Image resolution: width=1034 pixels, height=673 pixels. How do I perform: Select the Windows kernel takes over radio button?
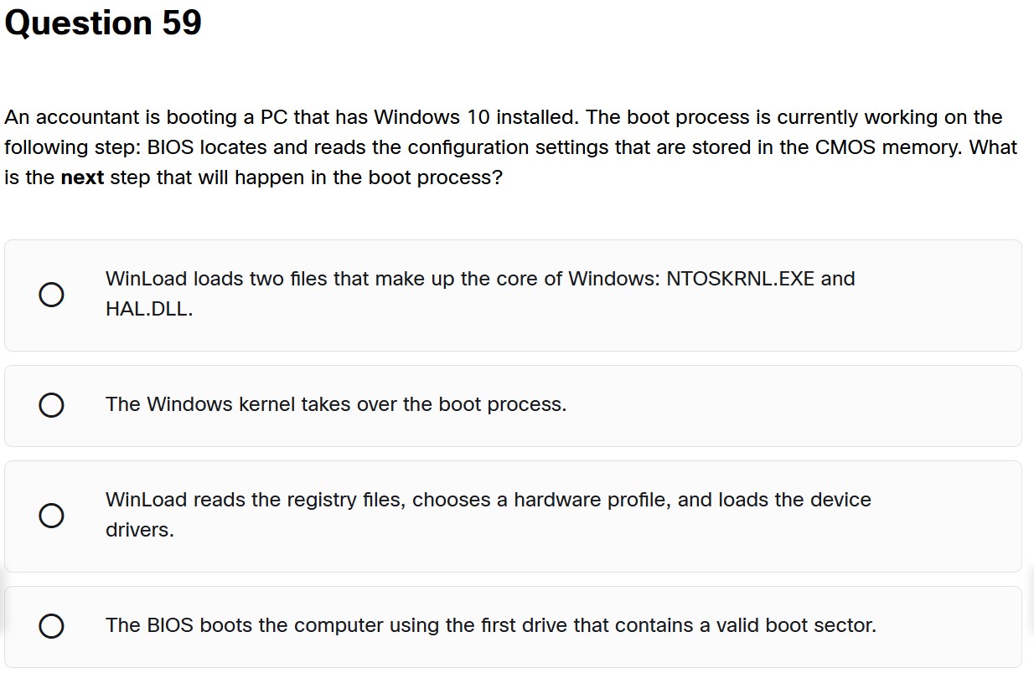[51, 405]
